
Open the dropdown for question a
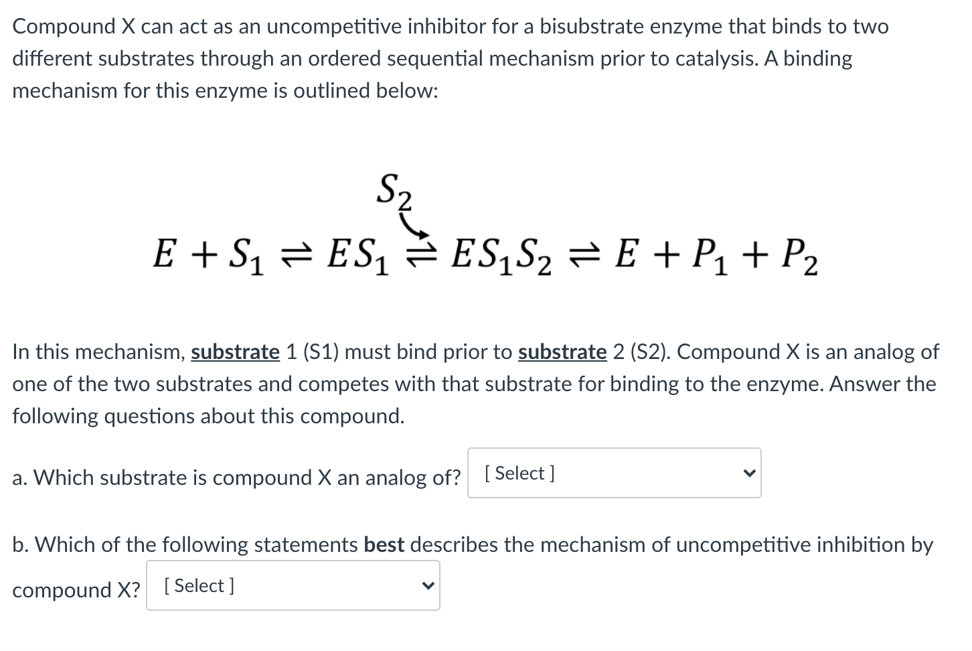613,473
